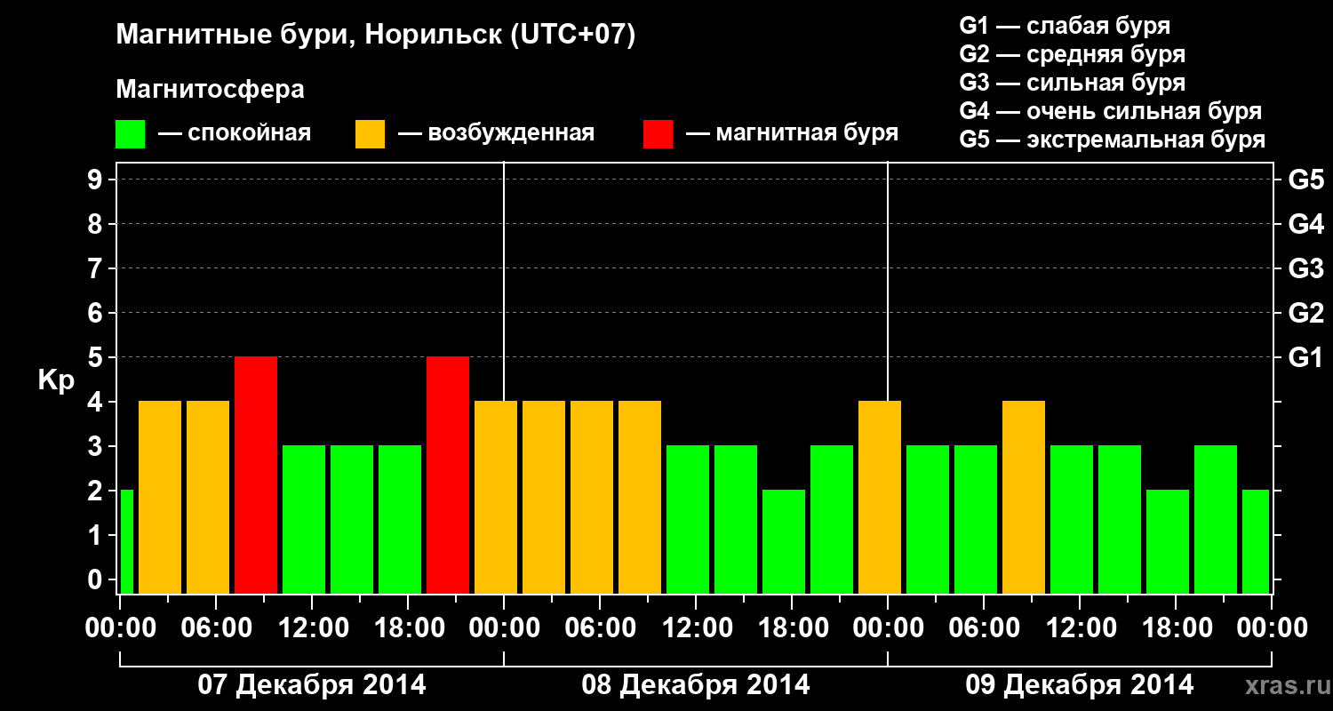Screen dimensions: 1333x711
Task: Select the chart title 'Магнитные бури, Норильск (UTC+07)'
Action: (376, 36)
